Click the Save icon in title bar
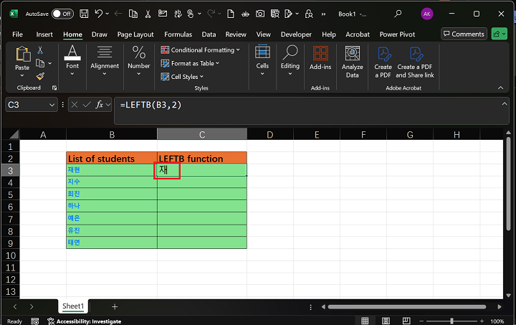Screen dimensions: 516x325 point(85,14)
